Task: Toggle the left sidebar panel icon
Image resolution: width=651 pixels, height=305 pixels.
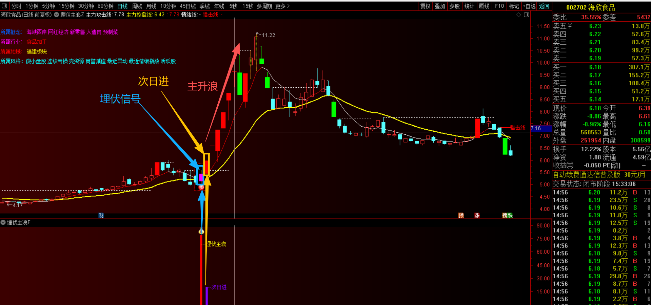Action: pos(4,6)
